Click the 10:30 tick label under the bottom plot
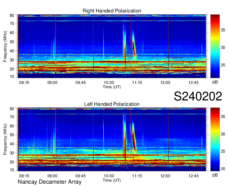 (x=109, y=176)
